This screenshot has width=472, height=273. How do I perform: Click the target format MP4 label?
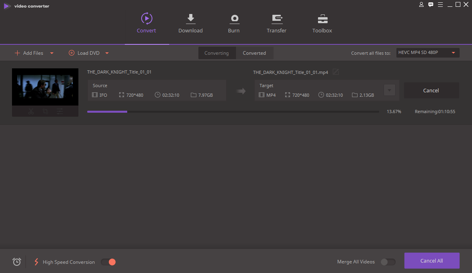tap(271, 95)
